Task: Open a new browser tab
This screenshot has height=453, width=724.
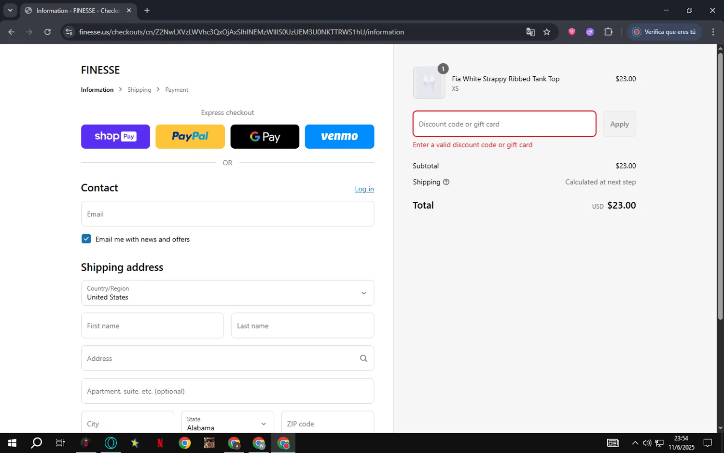Action: click(x=147, y=11)
